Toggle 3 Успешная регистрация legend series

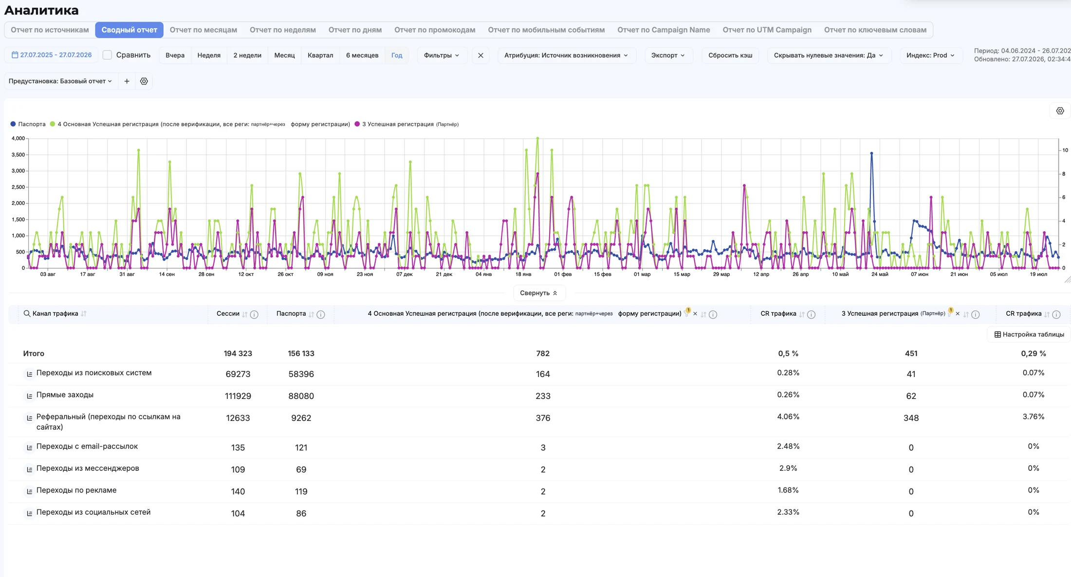[406, 124]
